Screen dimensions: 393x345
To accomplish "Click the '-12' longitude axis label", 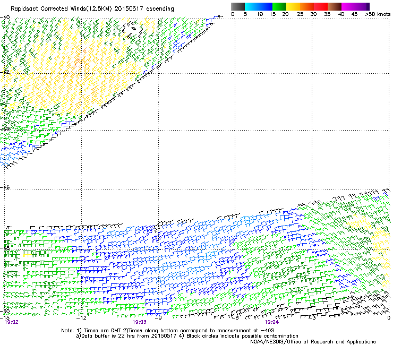I will pyautogui.click(x=81, y=318).
